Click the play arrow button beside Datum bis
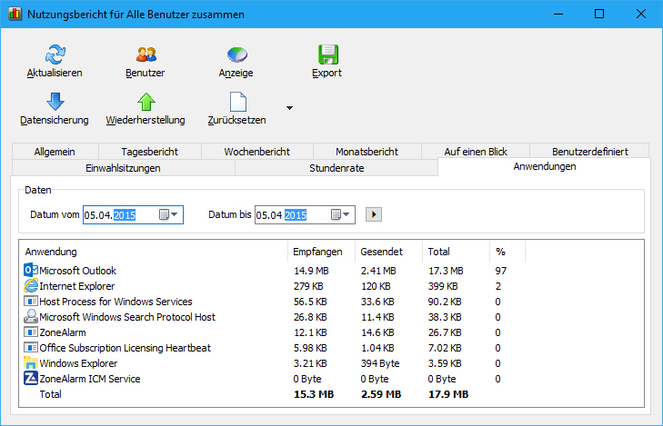 [x=374, y=214]
